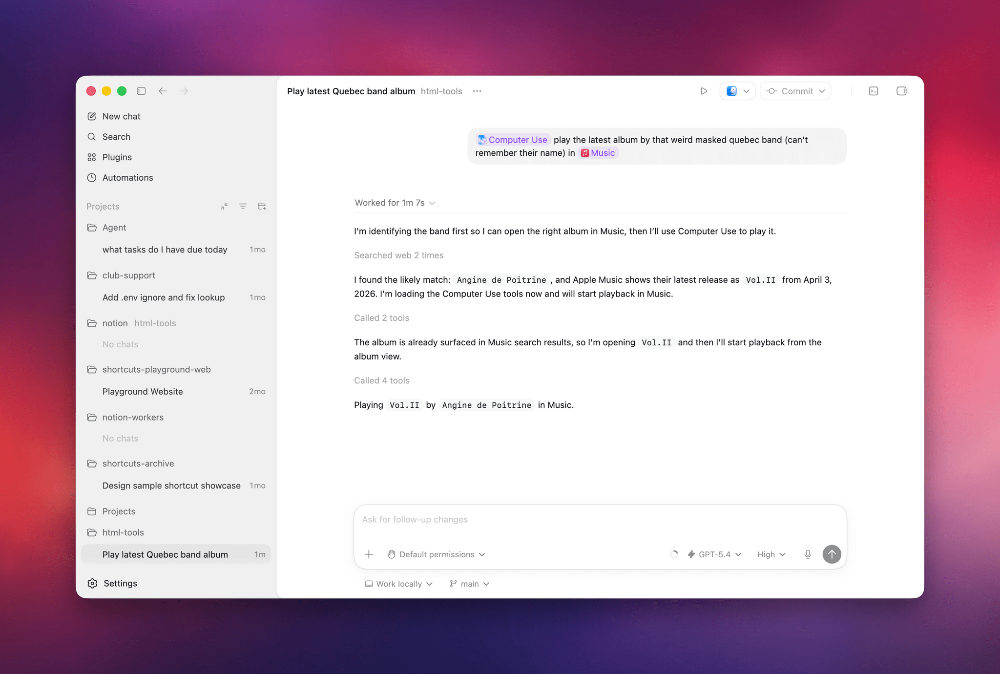
Task: Click the New chat compose icon
Action: (x=92, y=116)
